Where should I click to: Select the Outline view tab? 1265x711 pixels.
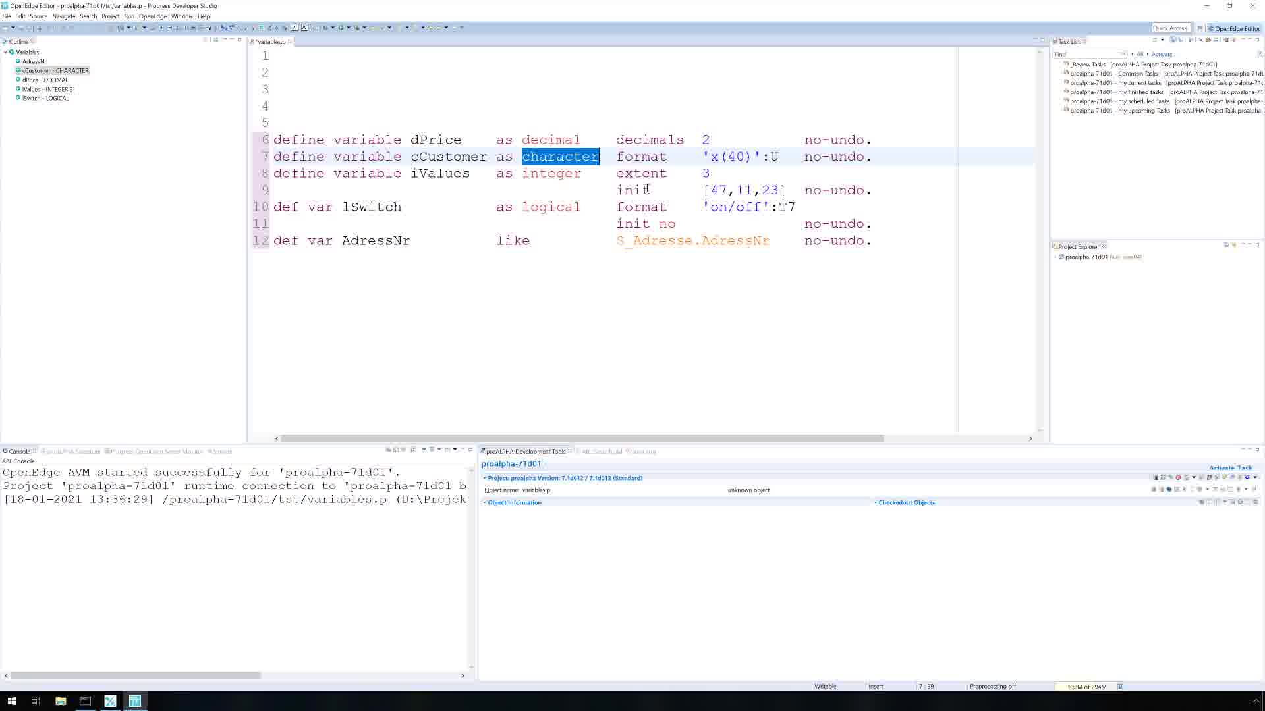[18, 41]
